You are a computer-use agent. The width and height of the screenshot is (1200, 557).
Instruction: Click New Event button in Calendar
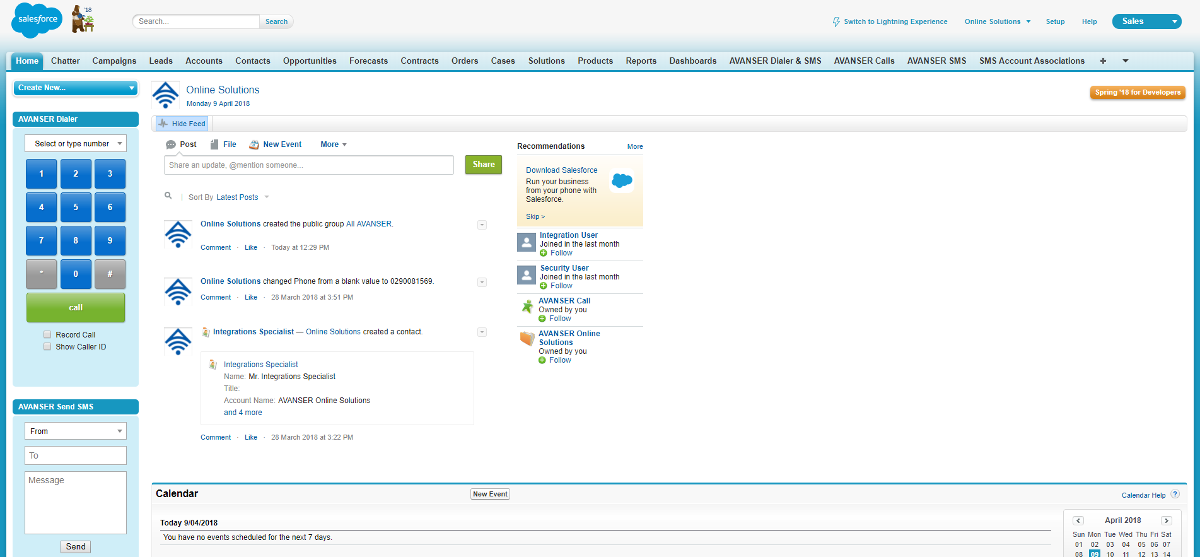pyautogui.click(x=490, y=494)
